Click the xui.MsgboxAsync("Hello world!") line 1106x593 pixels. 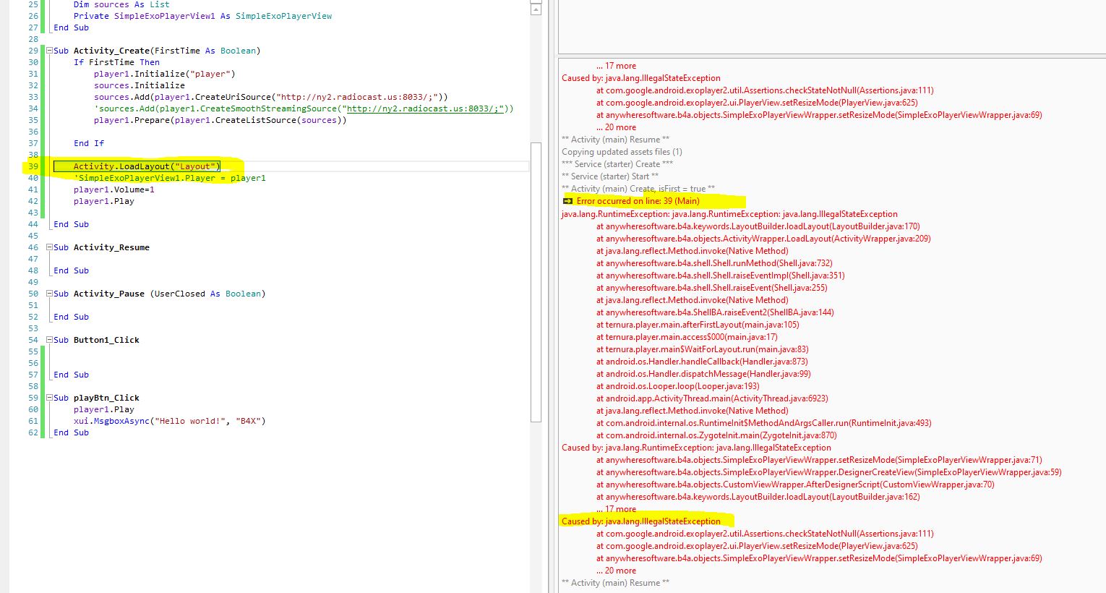pos(170,421)
